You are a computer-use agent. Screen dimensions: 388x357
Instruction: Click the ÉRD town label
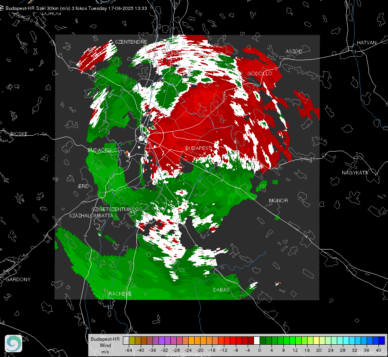pos(83,186)
